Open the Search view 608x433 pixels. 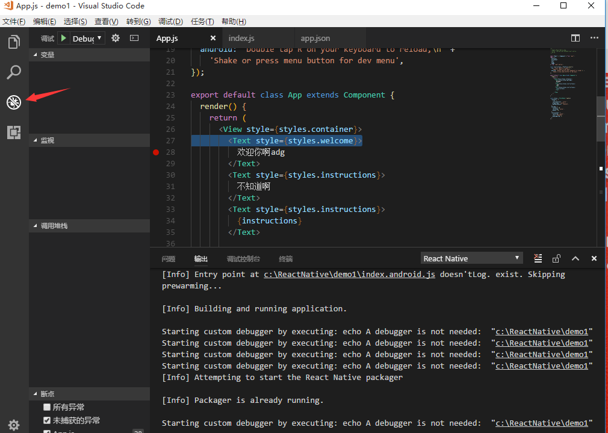[x=14, y=72]
